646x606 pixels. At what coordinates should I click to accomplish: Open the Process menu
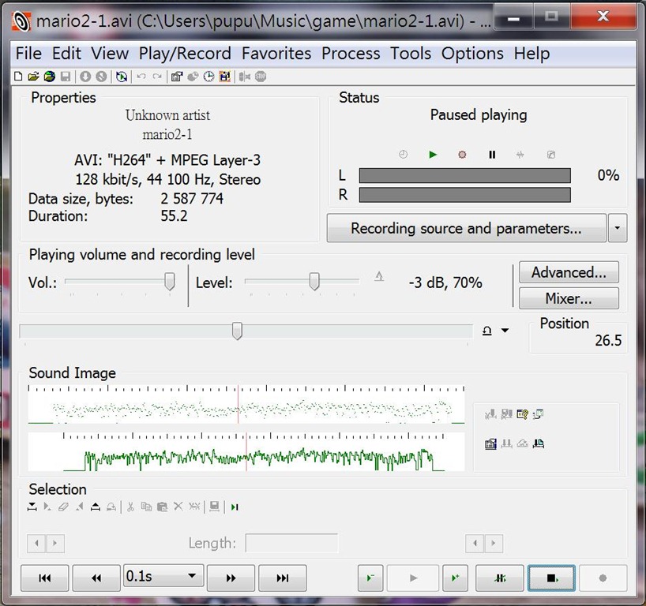point(351,54)
